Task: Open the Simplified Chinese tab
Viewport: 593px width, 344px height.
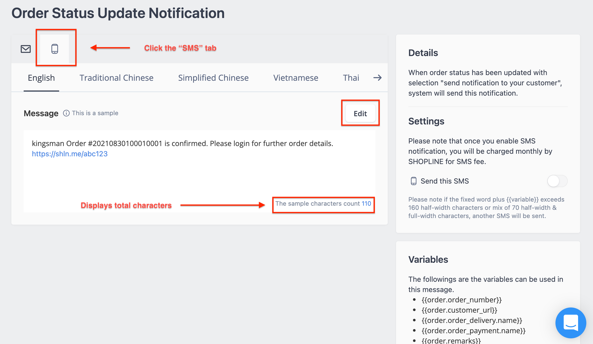Action: click(x=213, y=77)
